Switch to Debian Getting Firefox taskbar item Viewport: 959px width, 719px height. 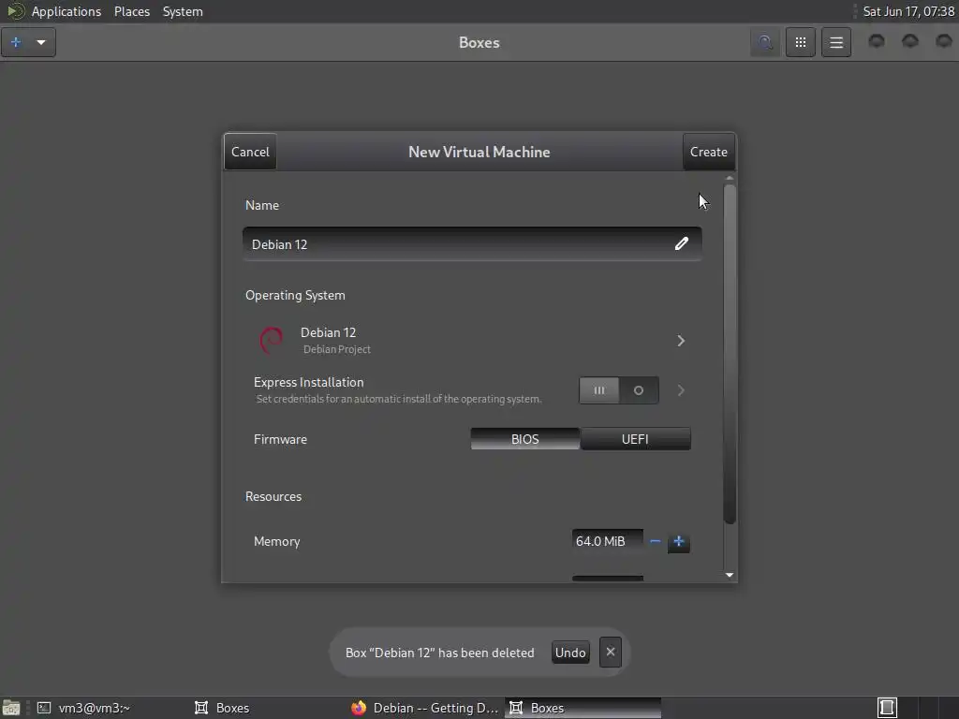point(426,708)
